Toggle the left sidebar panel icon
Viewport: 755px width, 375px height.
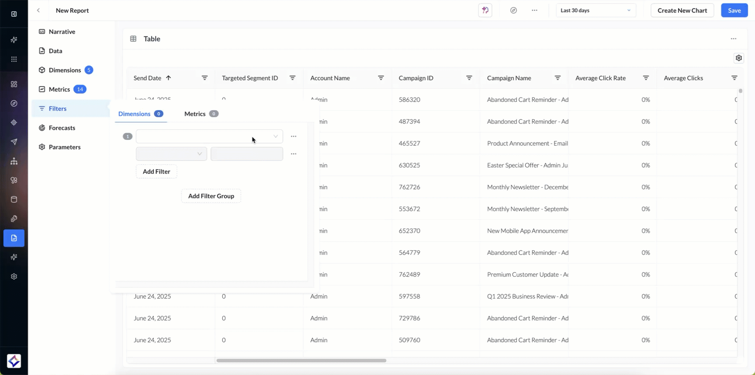[x=14, y=14]
